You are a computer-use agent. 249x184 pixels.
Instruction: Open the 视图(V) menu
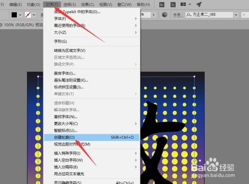tap(106, 4)
